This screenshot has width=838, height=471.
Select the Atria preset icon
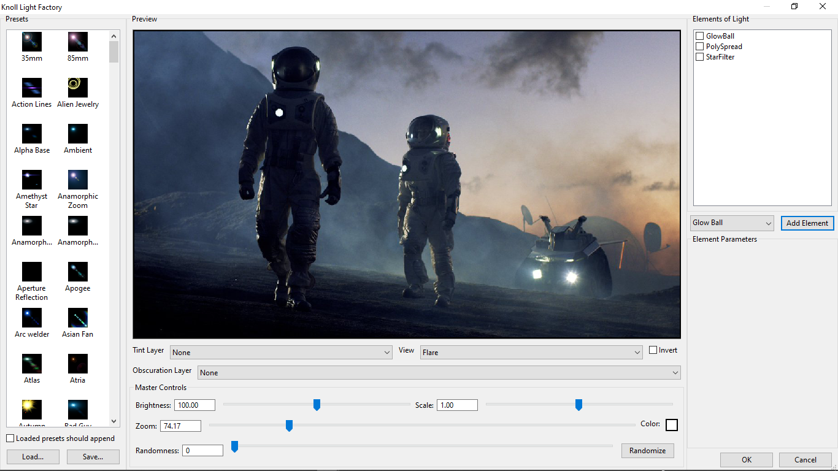78,364
